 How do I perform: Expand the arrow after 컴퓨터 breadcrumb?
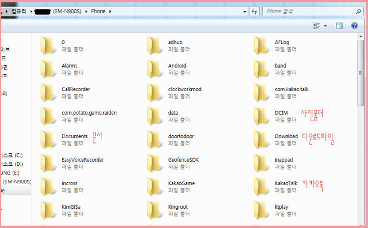(31, 11)
